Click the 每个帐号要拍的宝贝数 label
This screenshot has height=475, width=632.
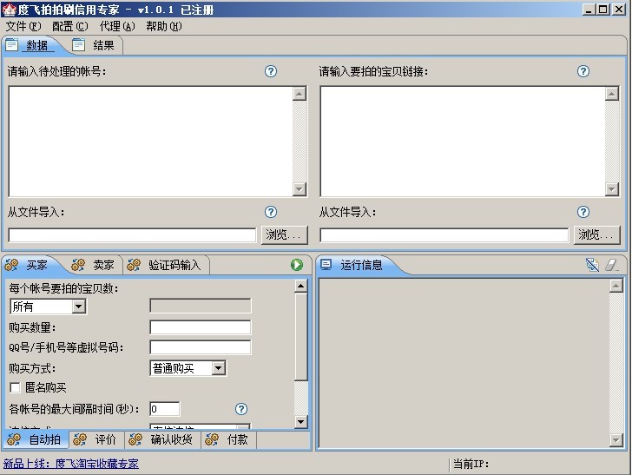click(x=63, y=288)
